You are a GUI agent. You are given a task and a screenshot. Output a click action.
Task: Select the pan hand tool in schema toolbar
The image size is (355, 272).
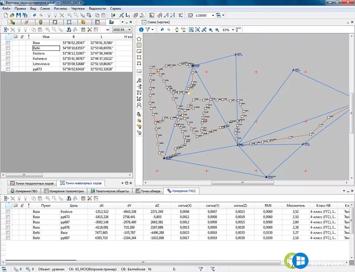click(x=176, y=29)
